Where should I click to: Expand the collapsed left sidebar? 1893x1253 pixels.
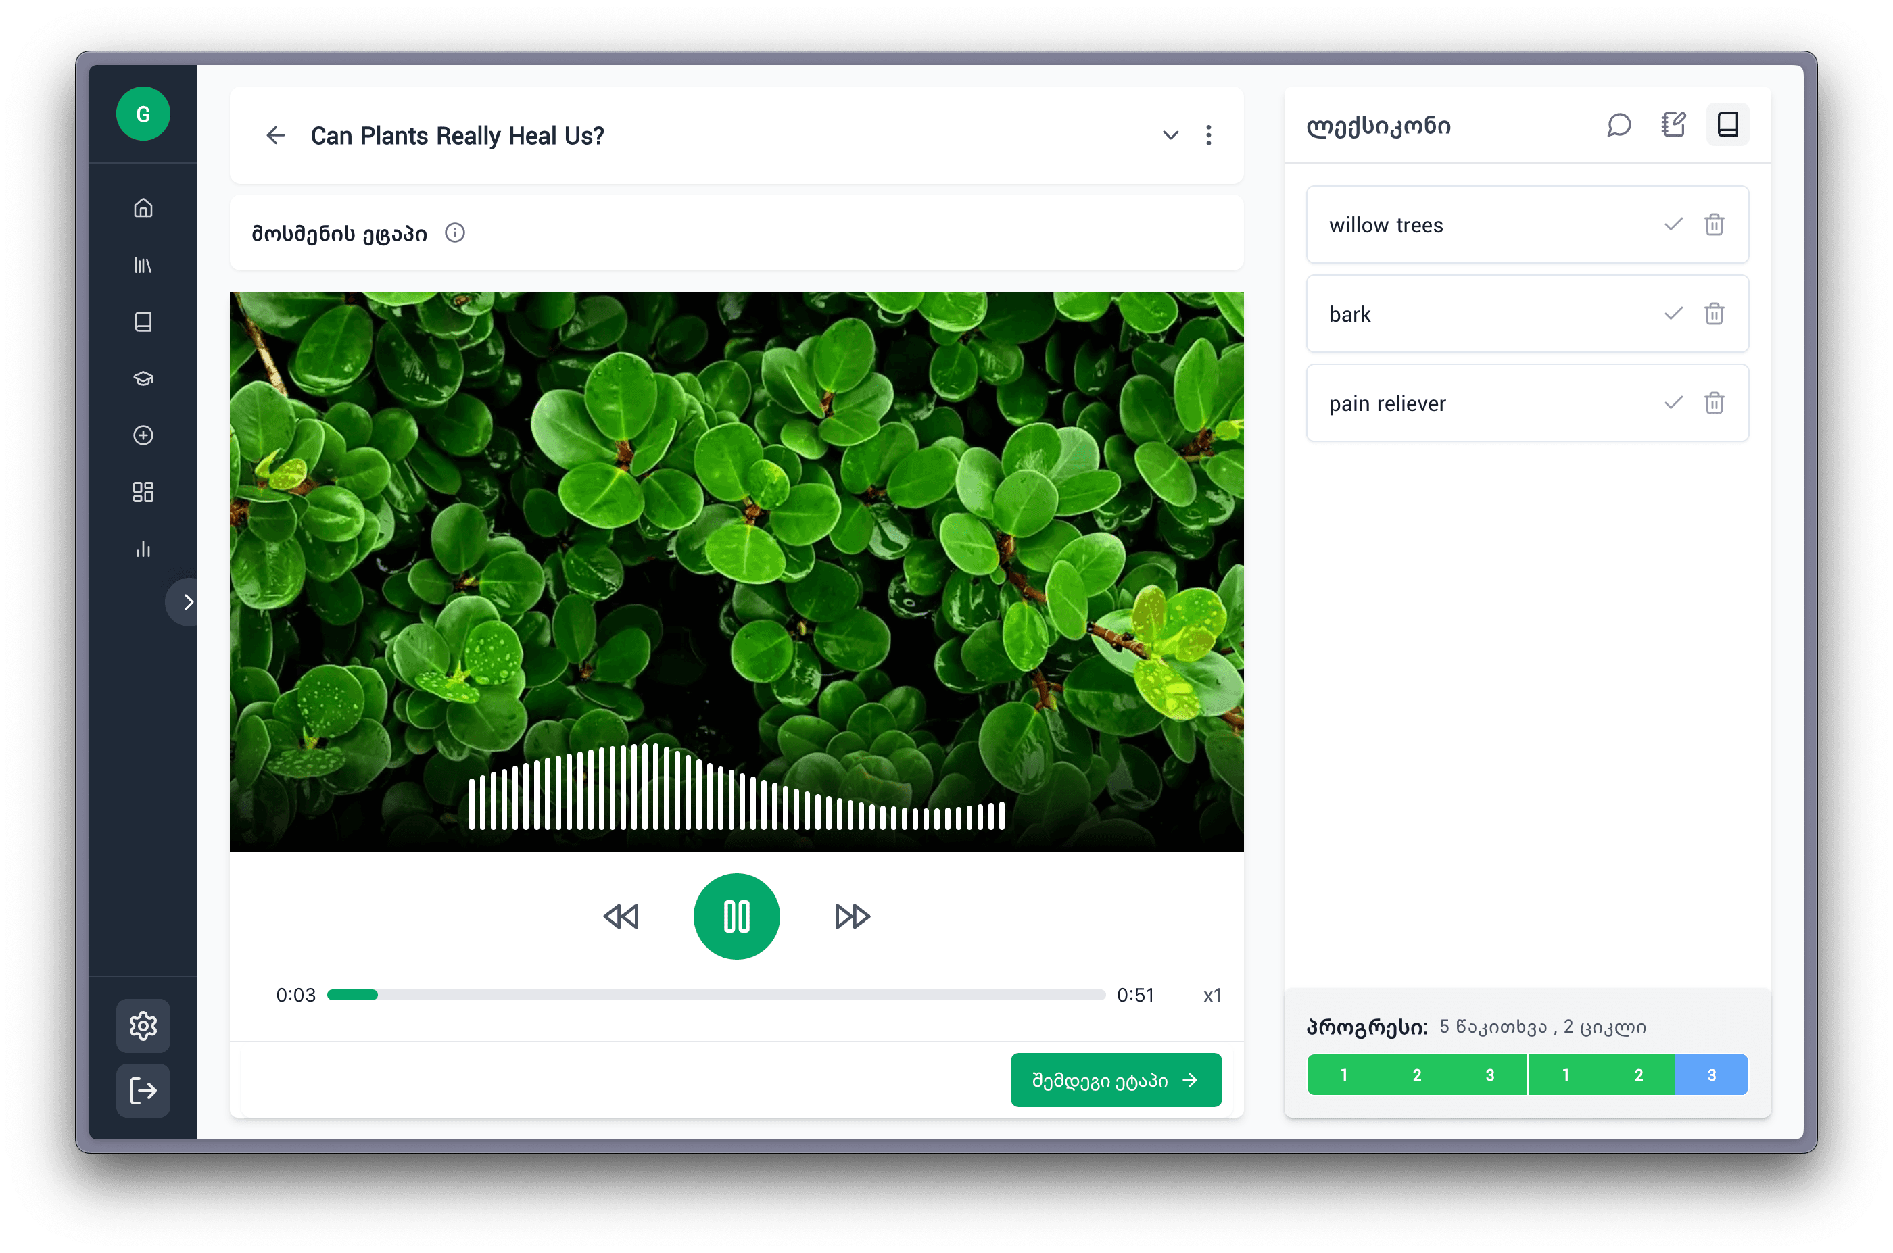tap(188, 601)
